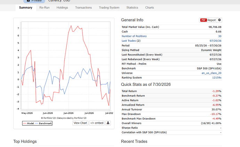Switch to the Summary tab
Viewport: 240px width, 147px height.
point(26,8)
